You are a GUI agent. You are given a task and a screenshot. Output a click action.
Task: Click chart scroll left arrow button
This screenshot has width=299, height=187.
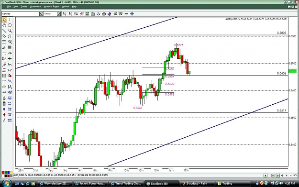click(x=266, y=176)
